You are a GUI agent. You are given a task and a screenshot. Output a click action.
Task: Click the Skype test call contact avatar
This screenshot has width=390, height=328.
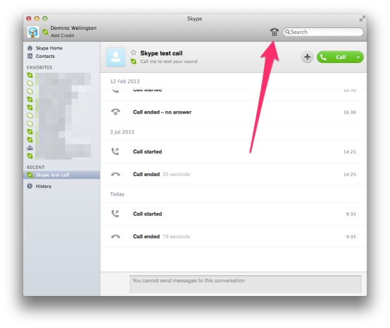coord(116,57)
